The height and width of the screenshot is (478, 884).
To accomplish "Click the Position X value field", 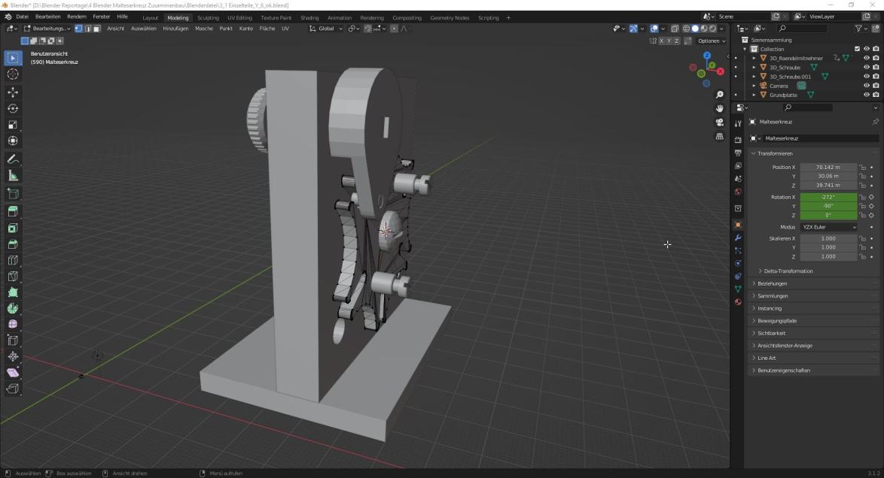I will [x=828, y=167].
